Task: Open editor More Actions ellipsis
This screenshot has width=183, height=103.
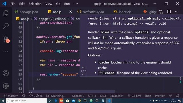Action: 177,12
